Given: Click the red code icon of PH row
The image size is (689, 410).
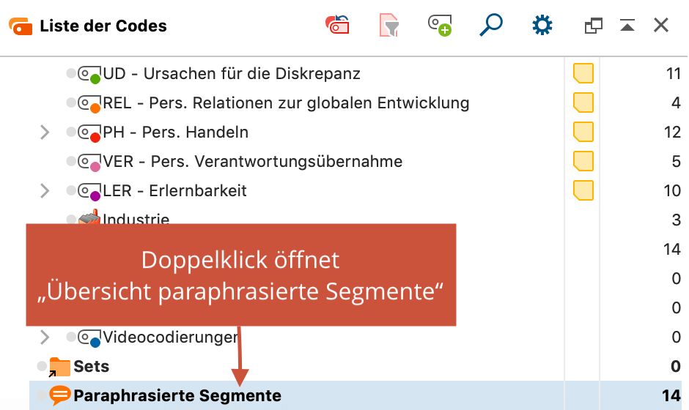Looking at the screenshot, I should tap(89, 133).
